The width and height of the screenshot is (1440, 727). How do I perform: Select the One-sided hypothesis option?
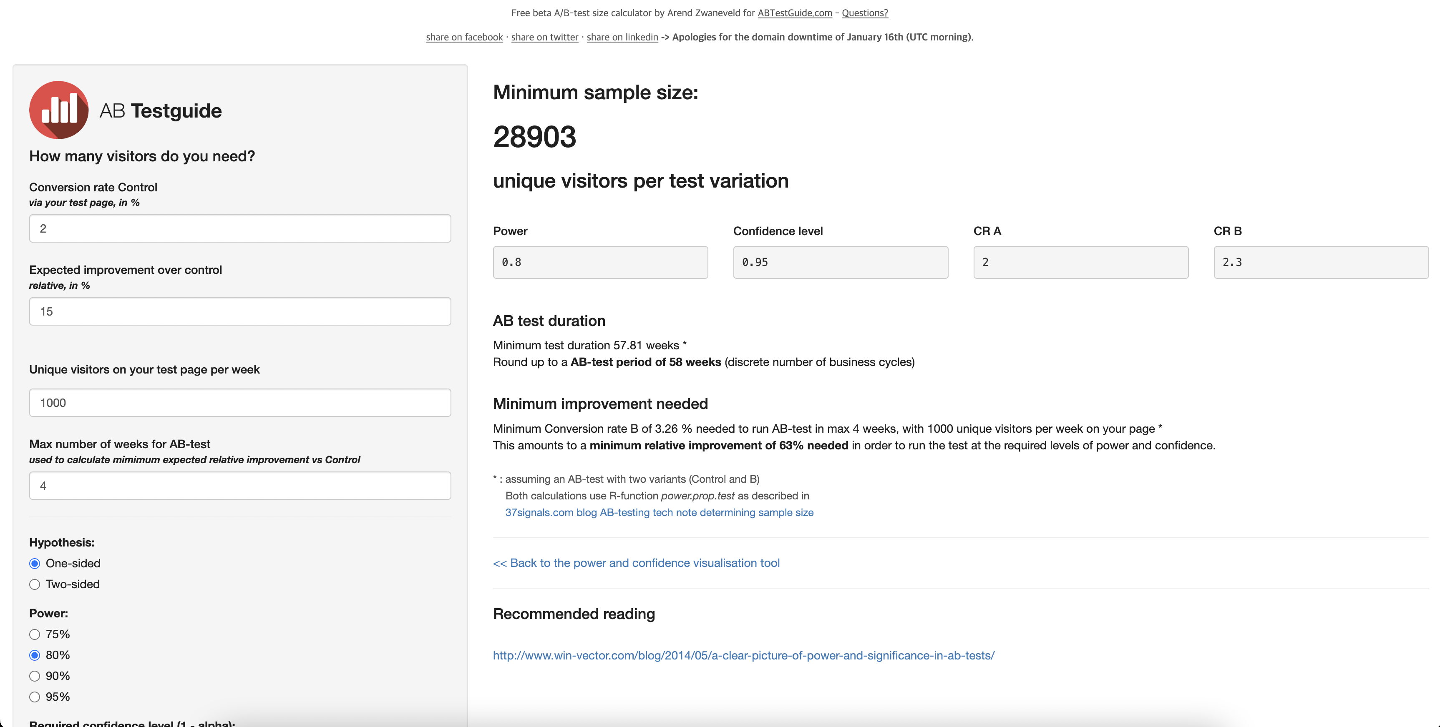coord(35,563)
